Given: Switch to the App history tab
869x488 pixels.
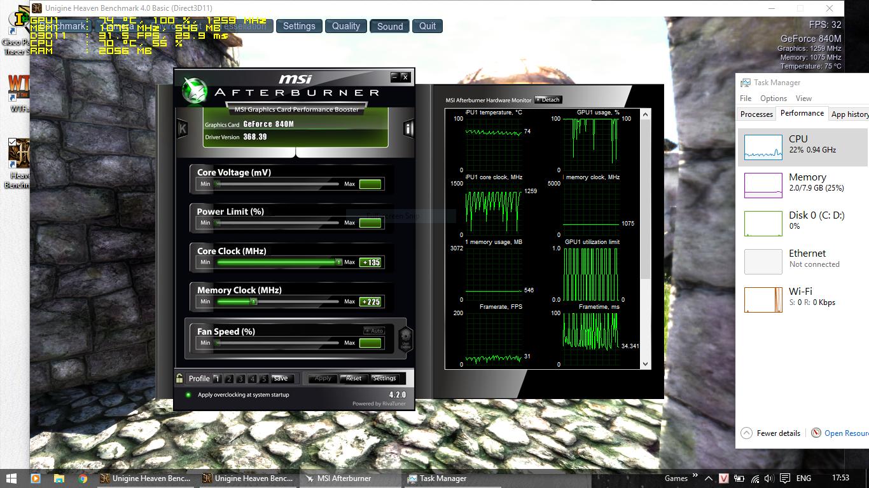Looking at the screenshot, I should coord(850,114).
